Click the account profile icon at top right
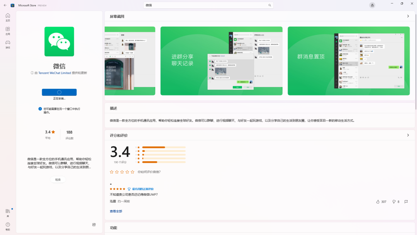The image size is (417, 235). tap(372, 5)
